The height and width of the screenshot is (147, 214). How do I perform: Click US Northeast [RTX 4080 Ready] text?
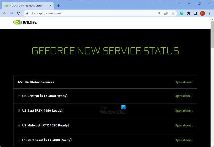click(47, 140)
